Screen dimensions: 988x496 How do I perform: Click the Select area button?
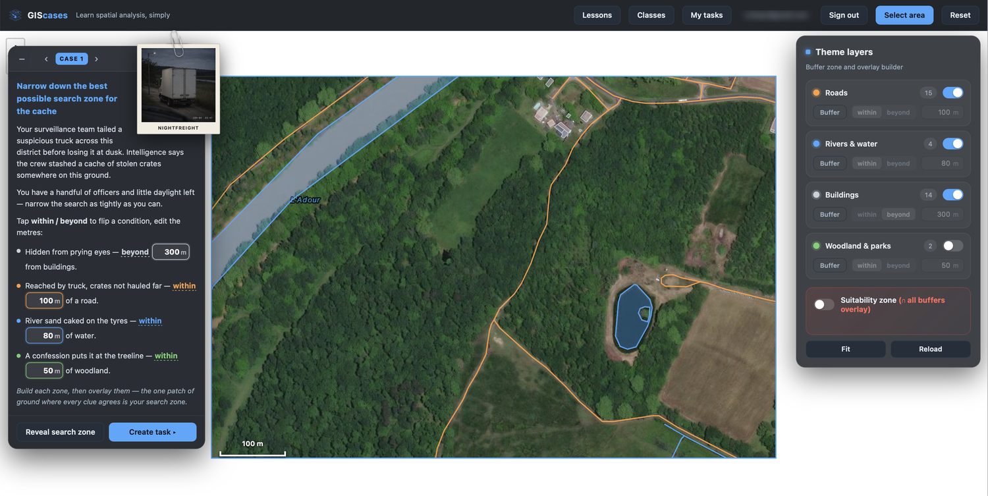point(904,15)
